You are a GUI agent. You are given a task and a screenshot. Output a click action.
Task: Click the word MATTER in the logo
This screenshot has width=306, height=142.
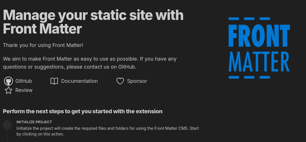pos(259,62)
